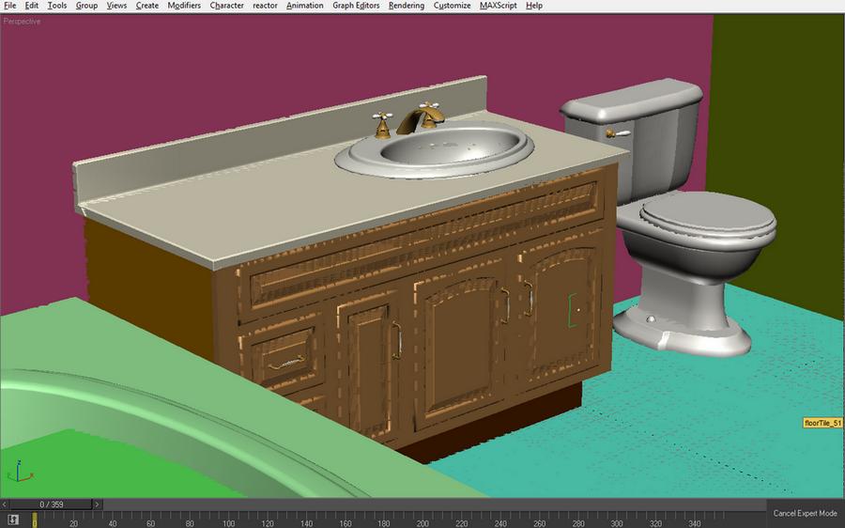Open the Modifiers menu
This screenshot has width=845, height=528.
pos(184,6)
